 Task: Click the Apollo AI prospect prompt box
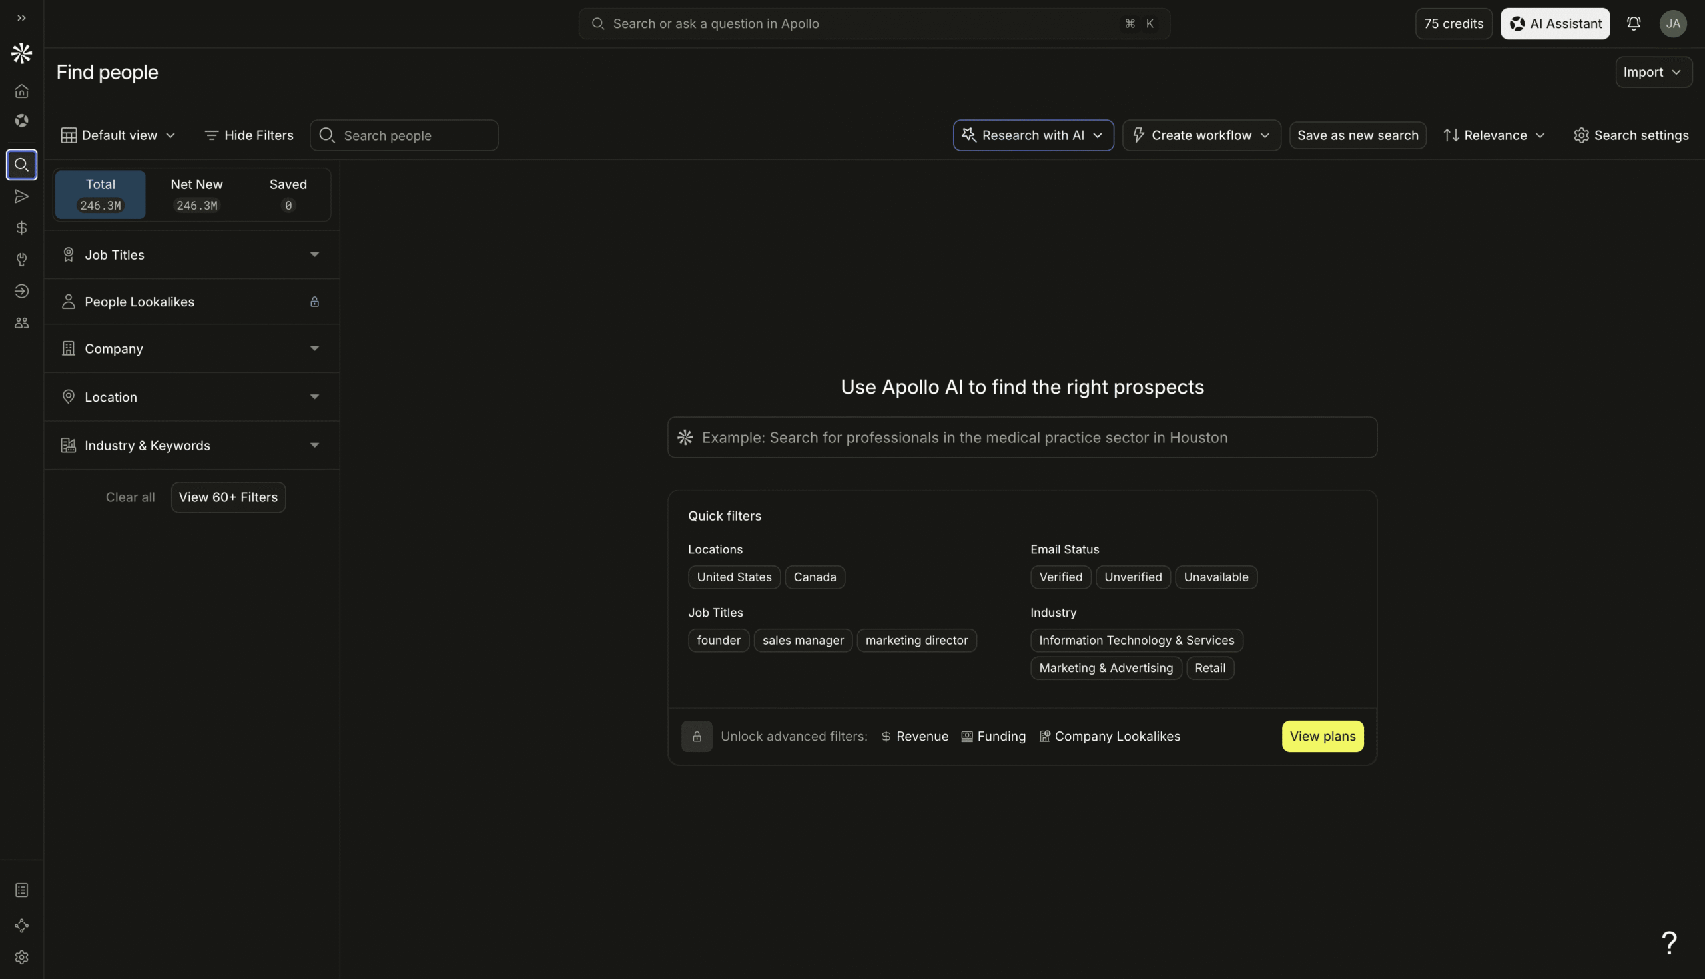[x=1022, y=437]
